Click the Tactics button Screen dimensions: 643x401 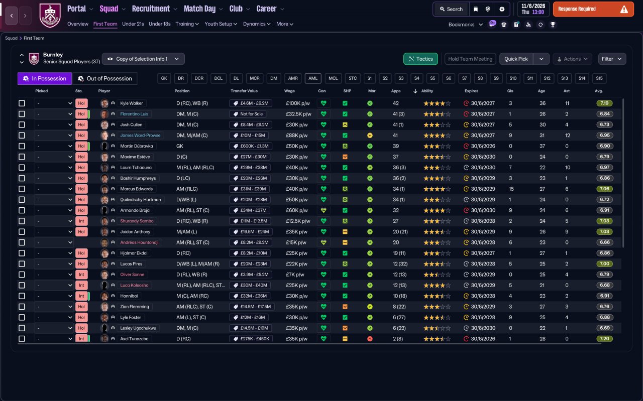point(420,59)
